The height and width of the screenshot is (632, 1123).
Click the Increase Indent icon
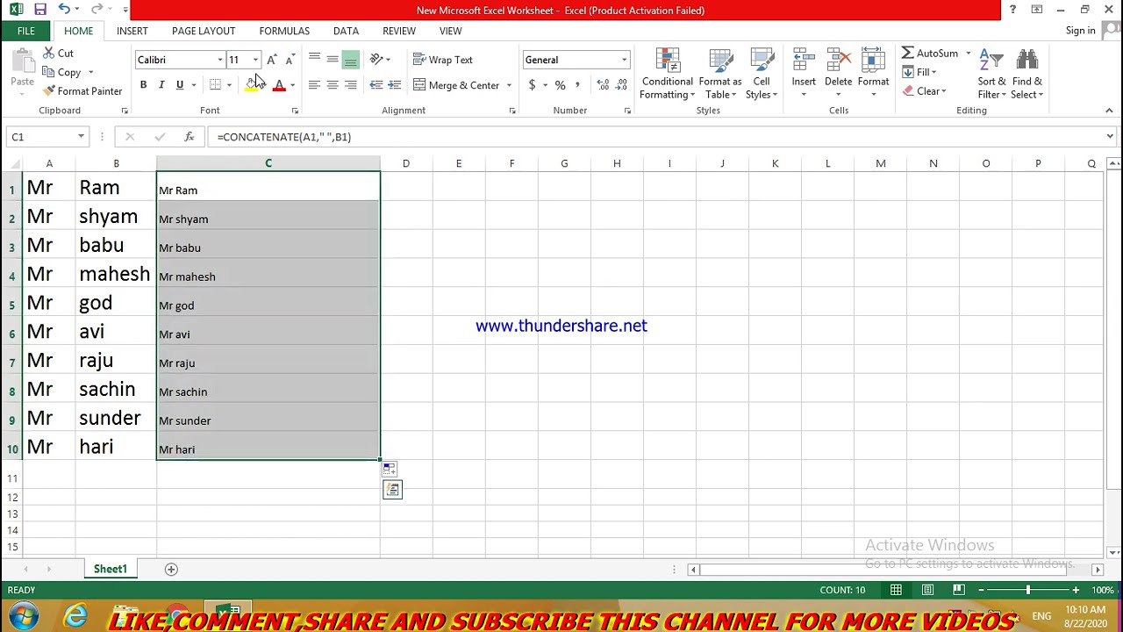[x=395, y=85]
